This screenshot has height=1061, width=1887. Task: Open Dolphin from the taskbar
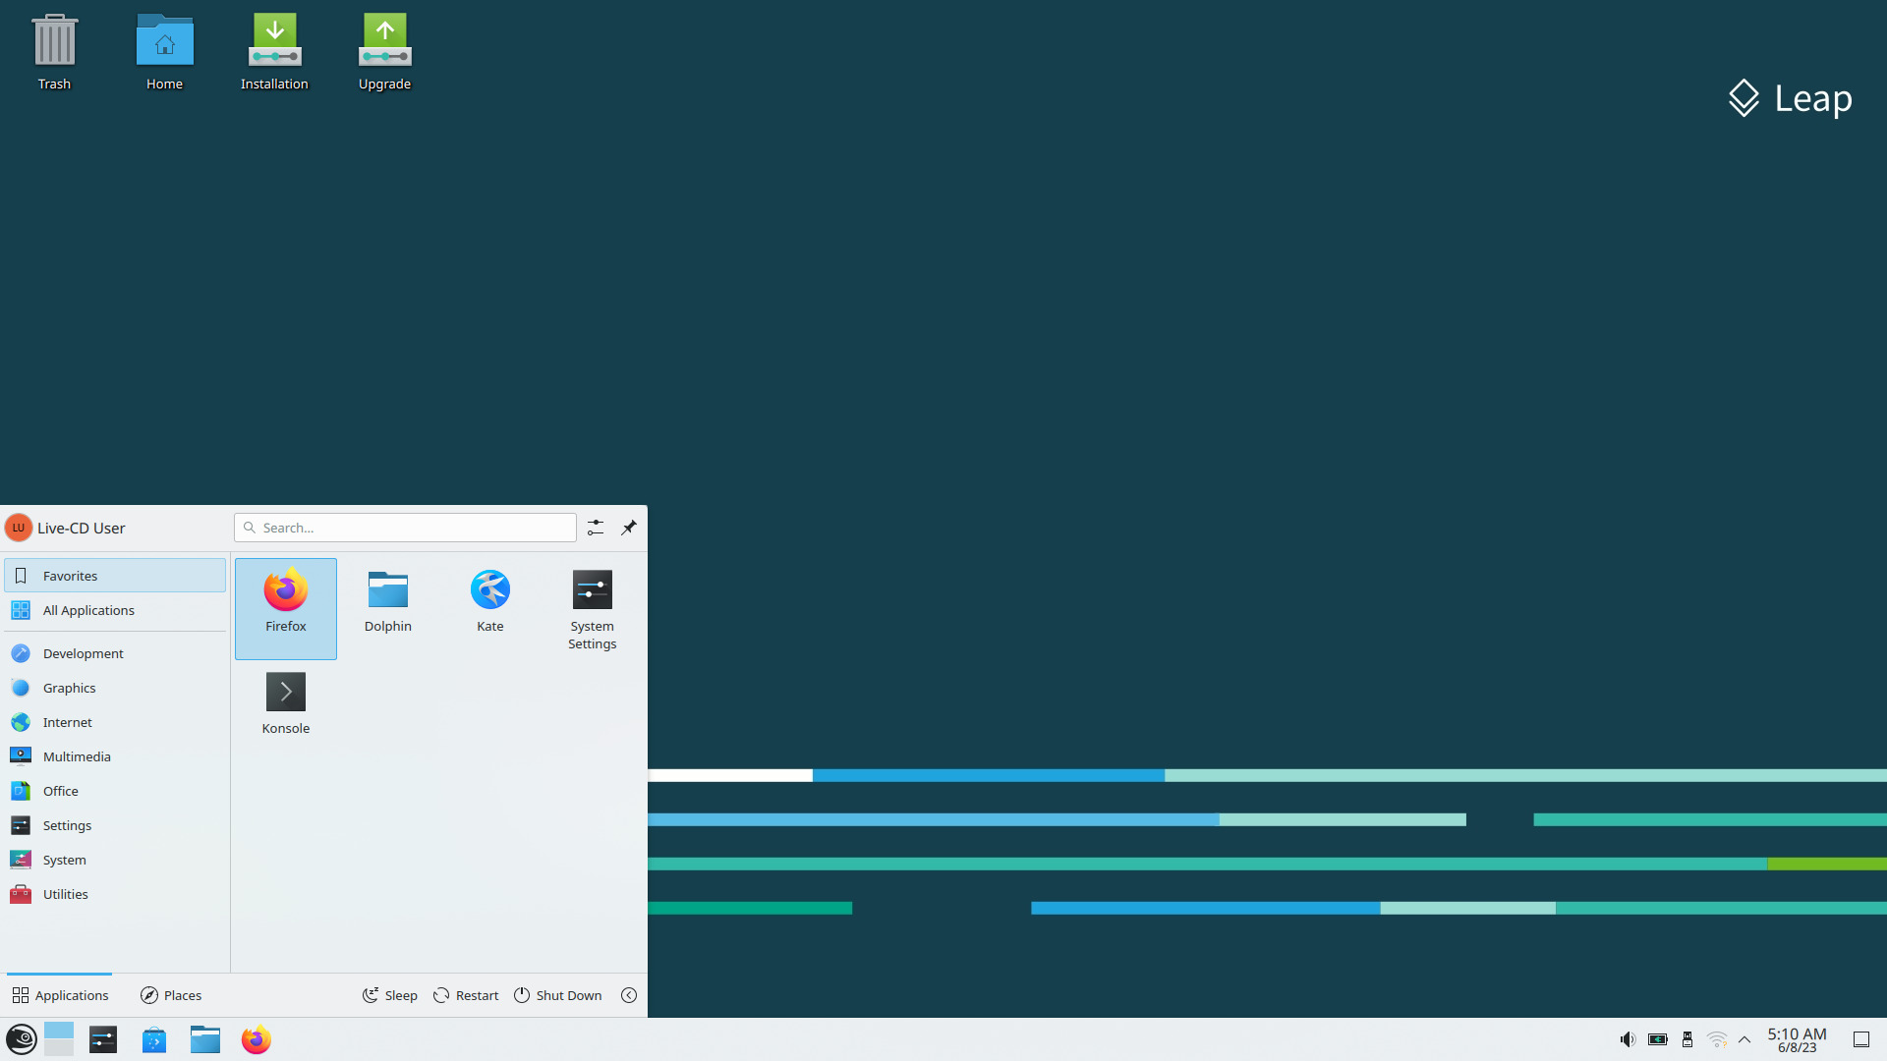(x=205, y=1039)
